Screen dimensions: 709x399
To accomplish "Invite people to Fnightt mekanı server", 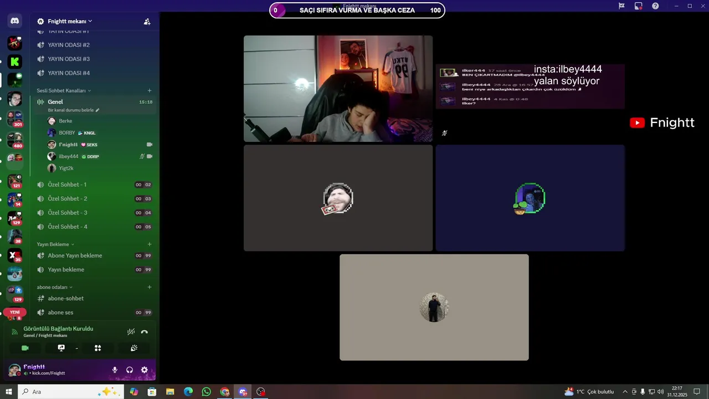I will 147,22.
